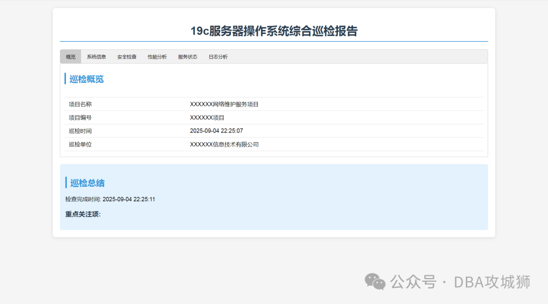Switch to the 日志分析 tab

(218, 57)
